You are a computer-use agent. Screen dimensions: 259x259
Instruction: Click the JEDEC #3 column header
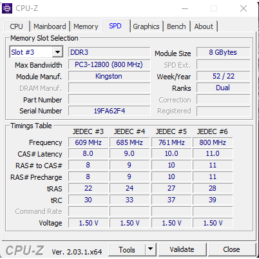tap(88, 131)
